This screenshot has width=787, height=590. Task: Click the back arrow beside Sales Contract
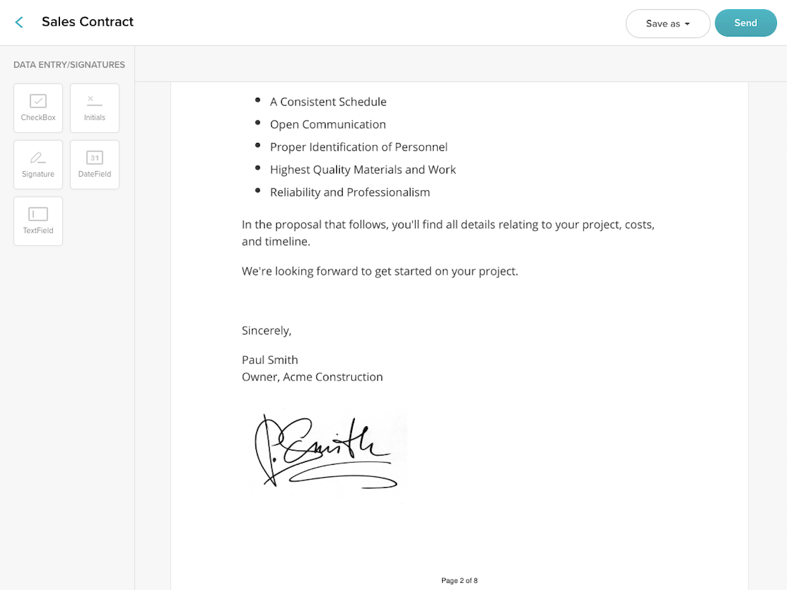click(x=19, y=22)
